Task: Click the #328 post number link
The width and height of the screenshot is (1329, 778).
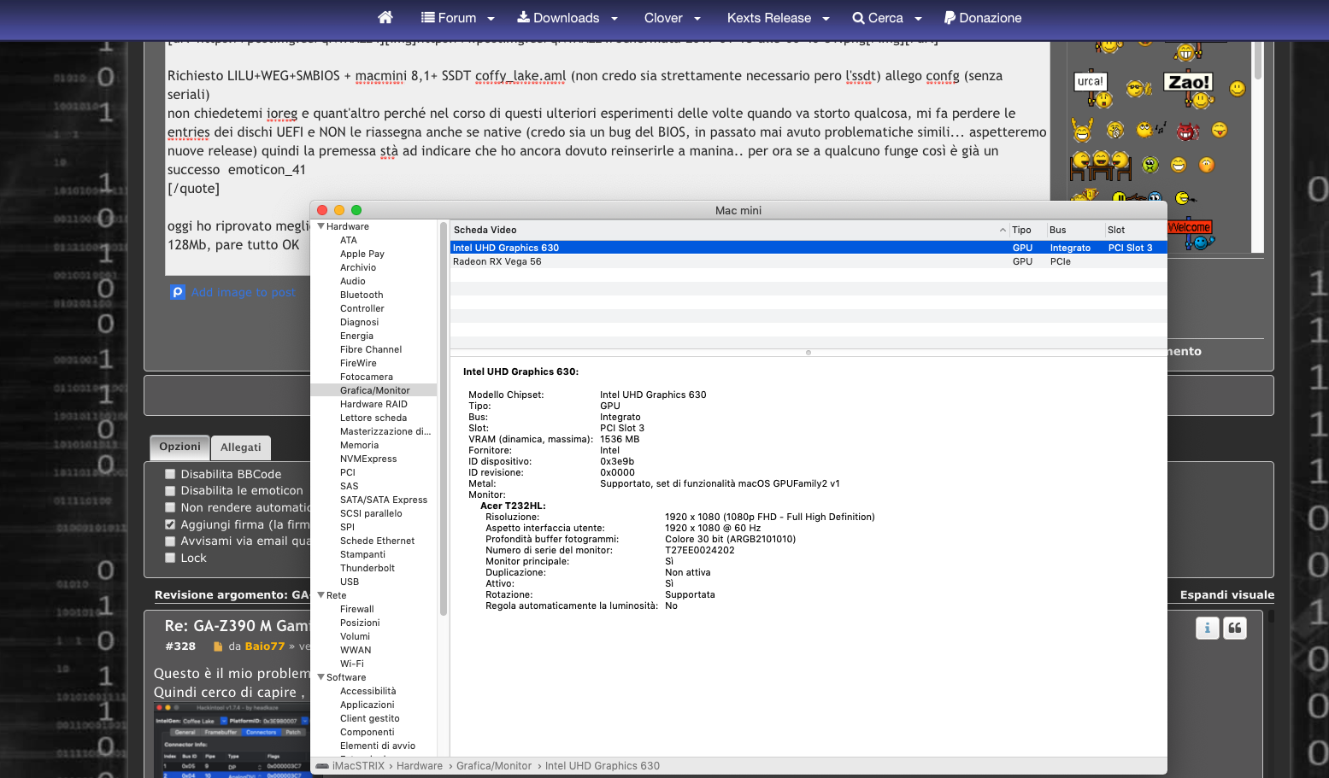Action: (180, 646)
